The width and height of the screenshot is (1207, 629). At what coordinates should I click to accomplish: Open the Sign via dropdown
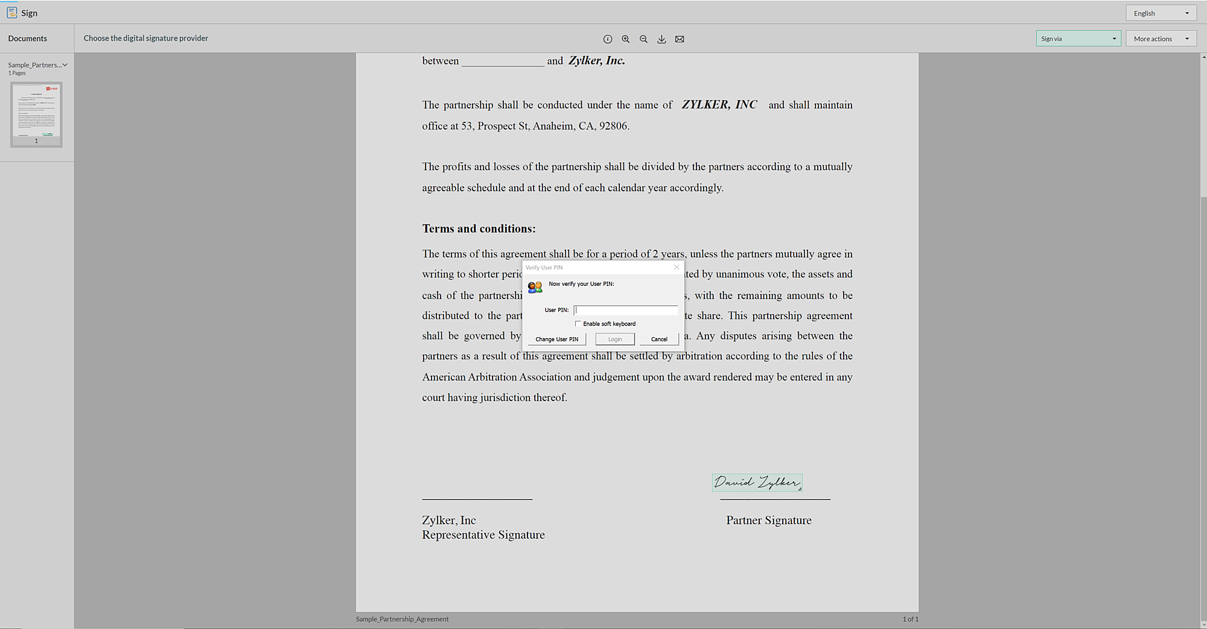(x=1078, y=39)
